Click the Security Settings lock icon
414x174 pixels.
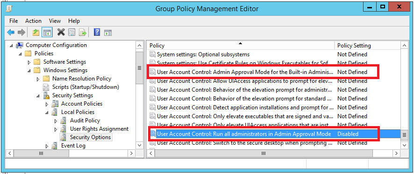pyautogui.click(x=46, y=95)
